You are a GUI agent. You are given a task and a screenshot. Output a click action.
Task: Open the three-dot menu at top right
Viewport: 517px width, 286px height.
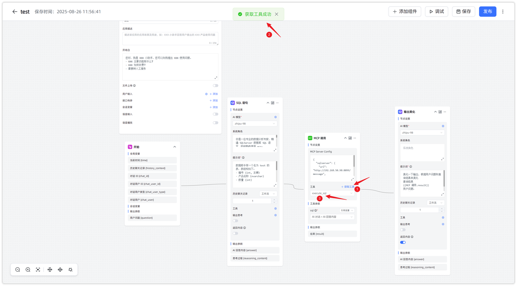click(x=502, y=11)
